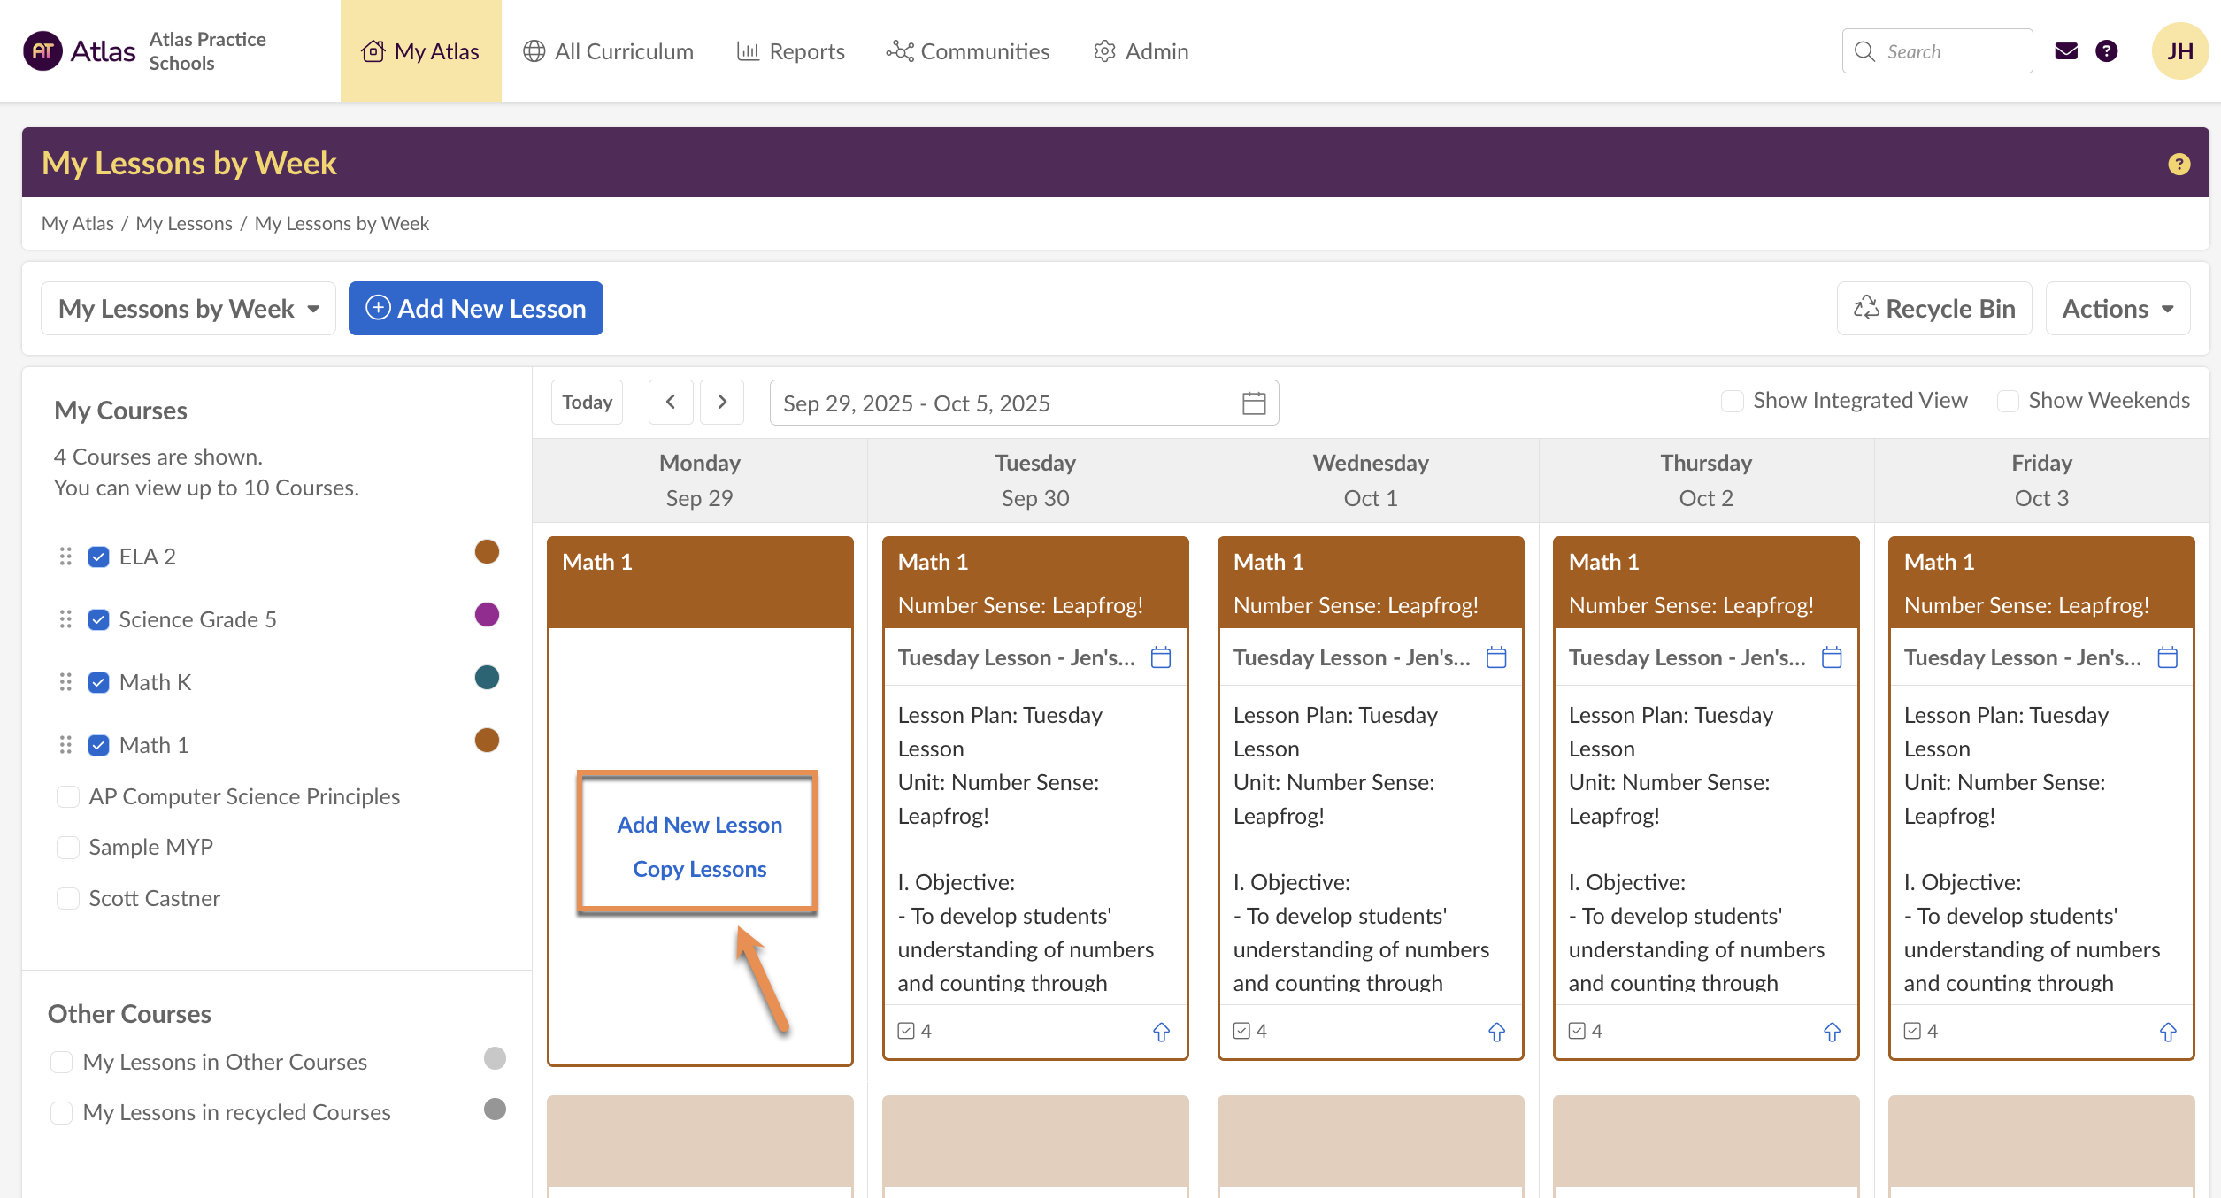The width and height of the screenshot is (2221, 1198).
Task: Open the Recycle Bin
Action: tap(1934, 309)
